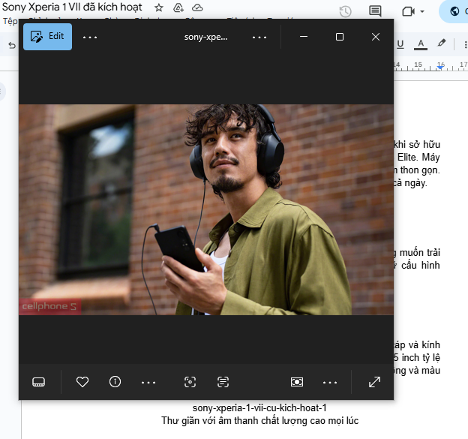The width and height of the screenshot is (468, 439).
Task: Select the filename sony-xpe... title in Photos
Action: pyautogui.click(x=205, y=38)
